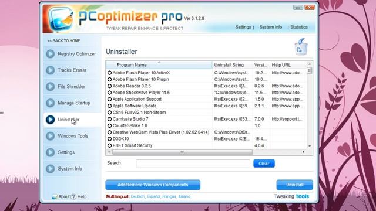
Task: Select Apple Software Update radio button
Action: (x=110, y=105)
